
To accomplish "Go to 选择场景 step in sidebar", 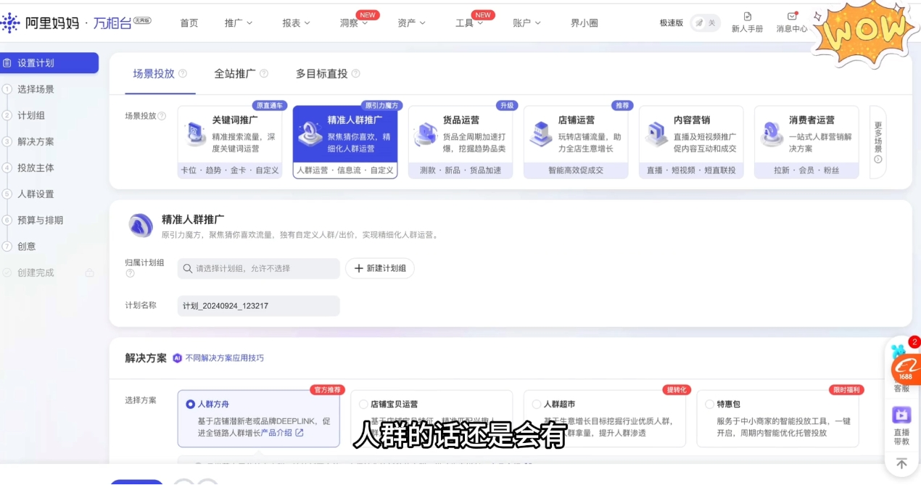I will tap(36, 89).
